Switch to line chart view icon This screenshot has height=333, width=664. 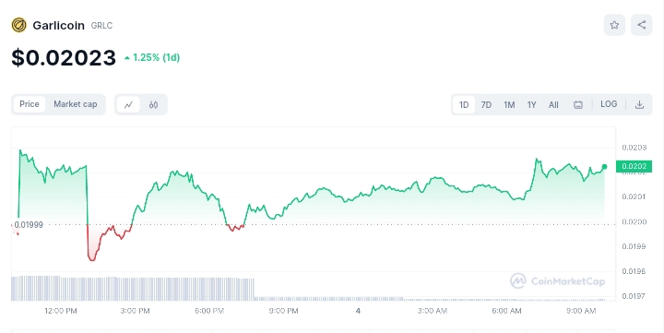pos(128,104)
